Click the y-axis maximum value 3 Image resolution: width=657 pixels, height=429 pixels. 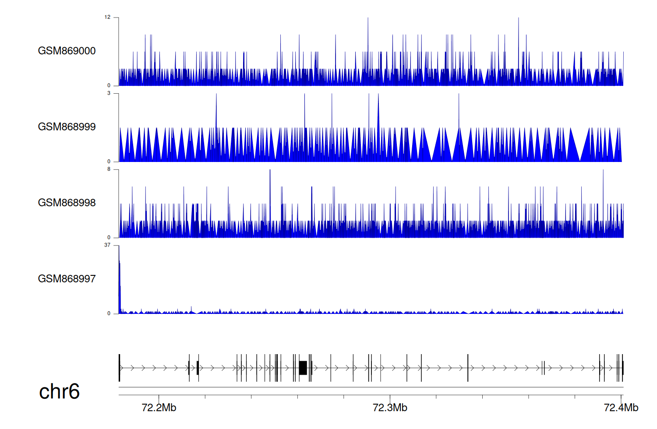coord(109,93)
